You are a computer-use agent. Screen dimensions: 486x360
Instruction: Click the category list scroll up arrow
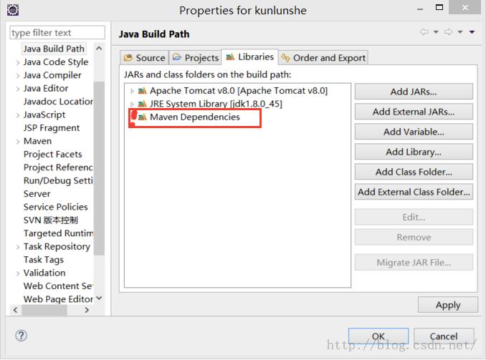[99, 48]
